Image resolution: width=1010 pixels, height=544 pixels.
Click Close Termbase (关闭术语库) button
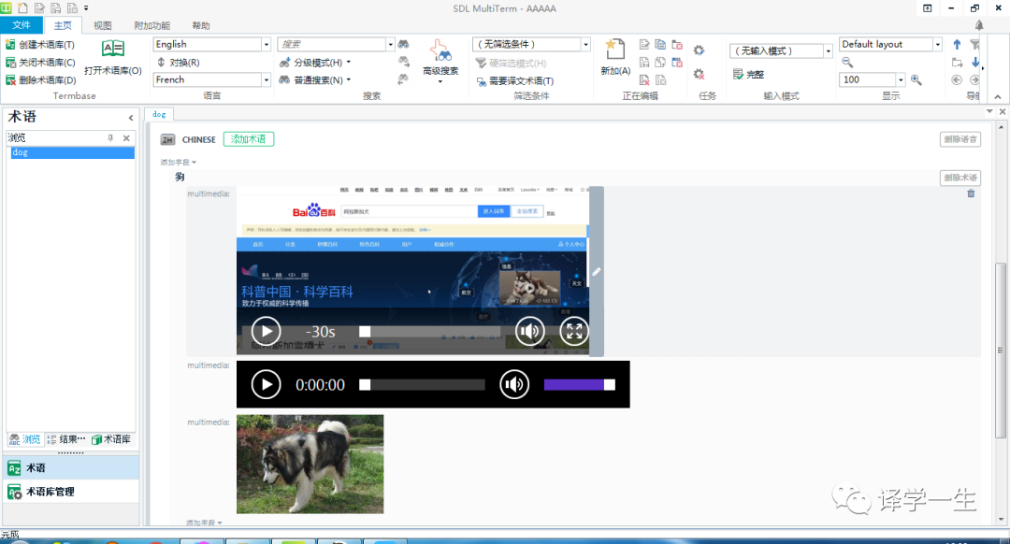[x=40, y=63]
